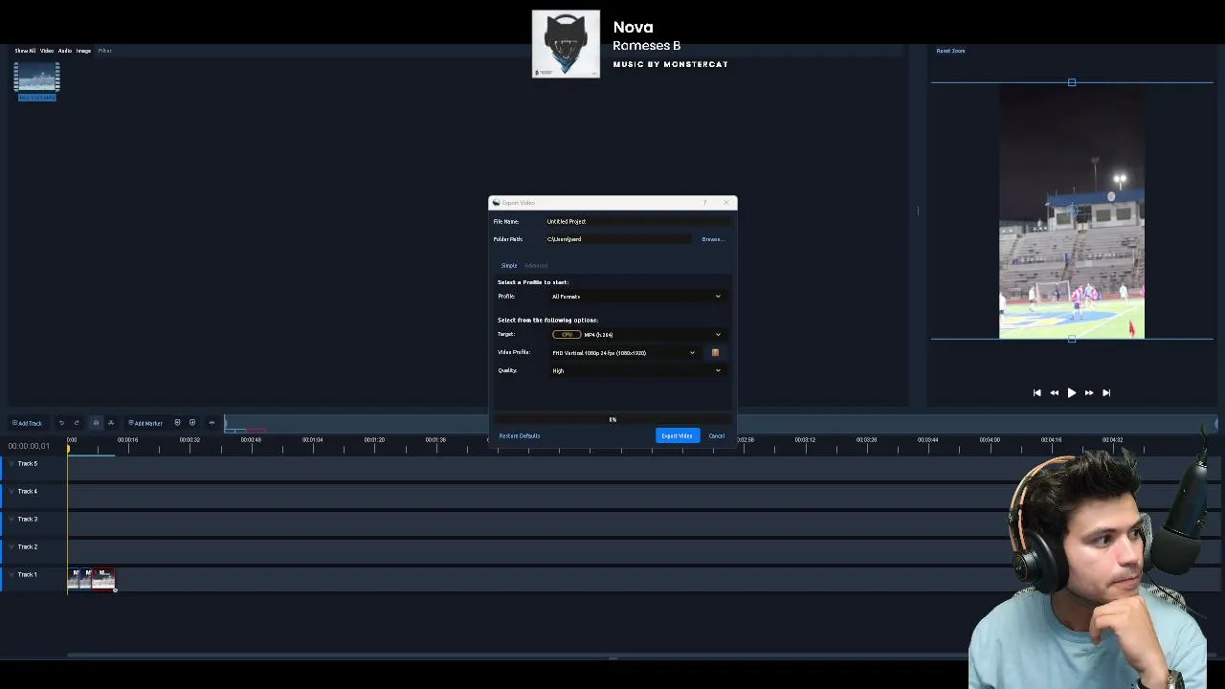Go to next marker icon

tap(192, 423)
